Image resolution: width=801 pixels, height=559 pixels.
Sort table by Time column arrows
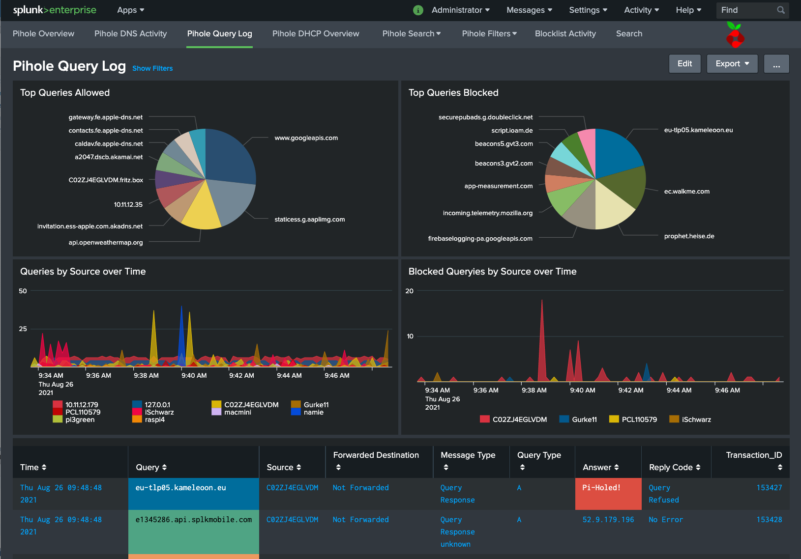44,467
